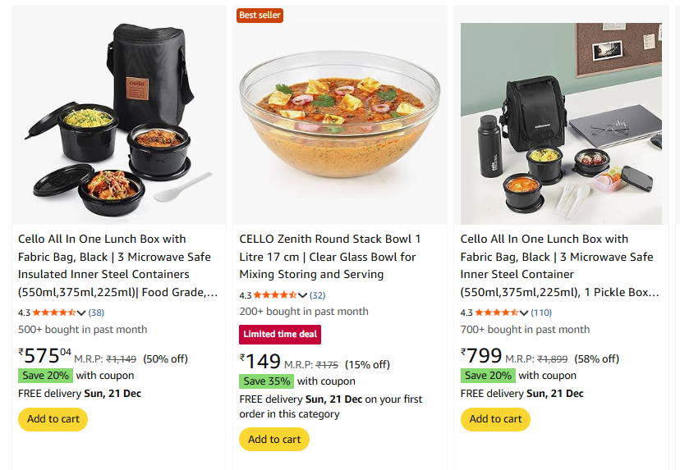Expand rating dropdown arrow for Zenith bowl
The width and height of the screenshot is (680, 470).
click(x=303, y=295)
